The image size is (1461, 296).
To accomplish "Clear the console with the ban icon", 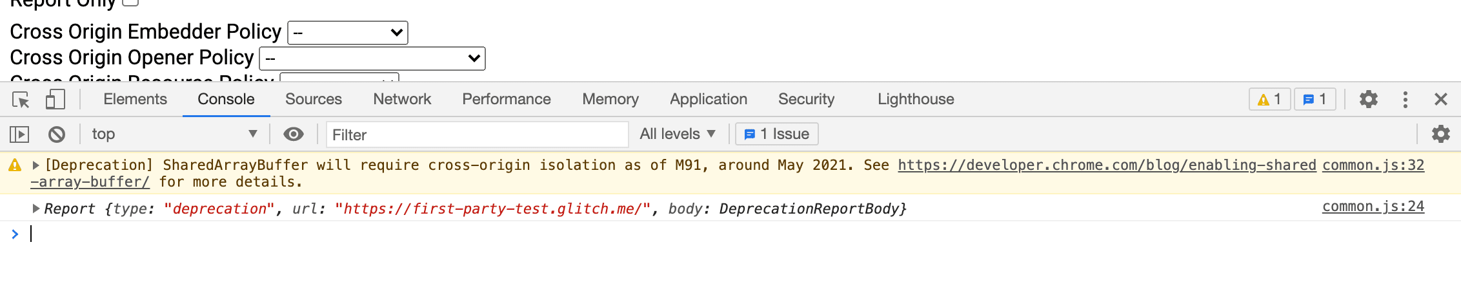I will 57,134.
